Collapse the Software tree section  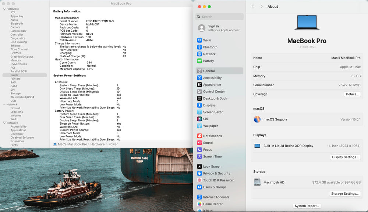point(4,123)
